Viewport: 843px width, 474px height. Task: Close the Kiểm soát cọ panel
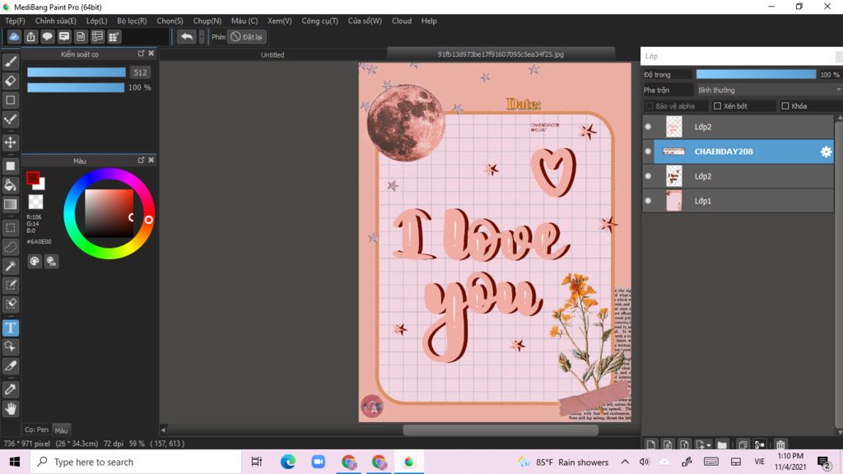coord(151,53)
